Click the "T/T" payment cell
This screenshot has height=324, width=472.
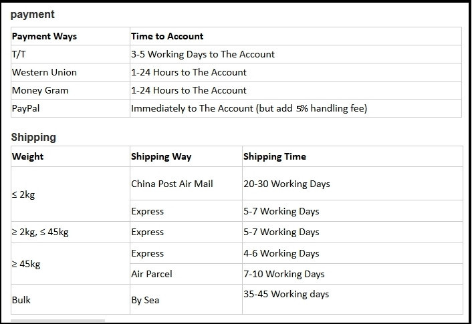19,54
